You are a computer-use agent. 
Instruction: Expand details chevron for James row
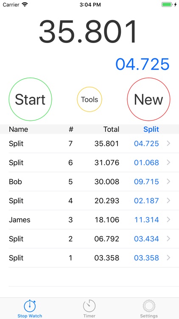pyautogui.click(x=168, y=220)
